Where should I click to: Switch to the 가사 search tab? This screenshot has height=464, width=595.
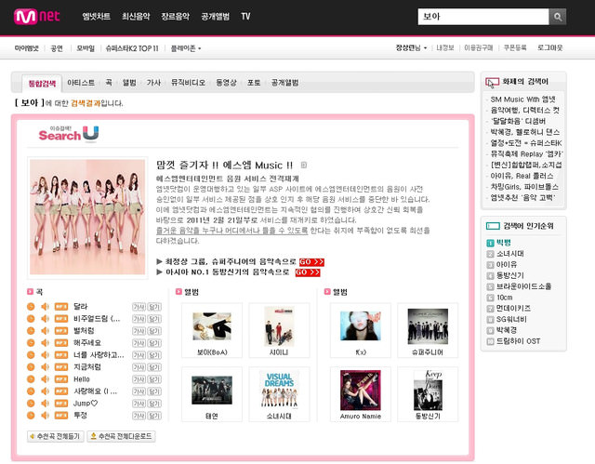[x=153, y=83]
